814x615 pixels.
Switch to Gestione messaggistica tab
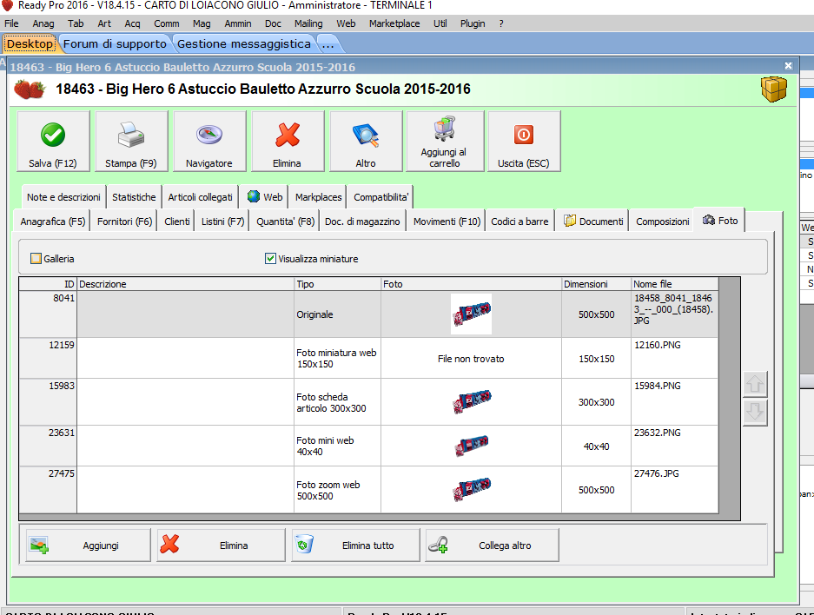click(x=244, y=43)
